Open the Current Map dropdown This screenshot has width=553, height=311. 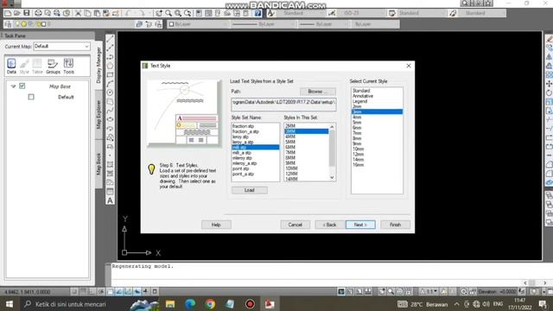[x=61, y=46]
